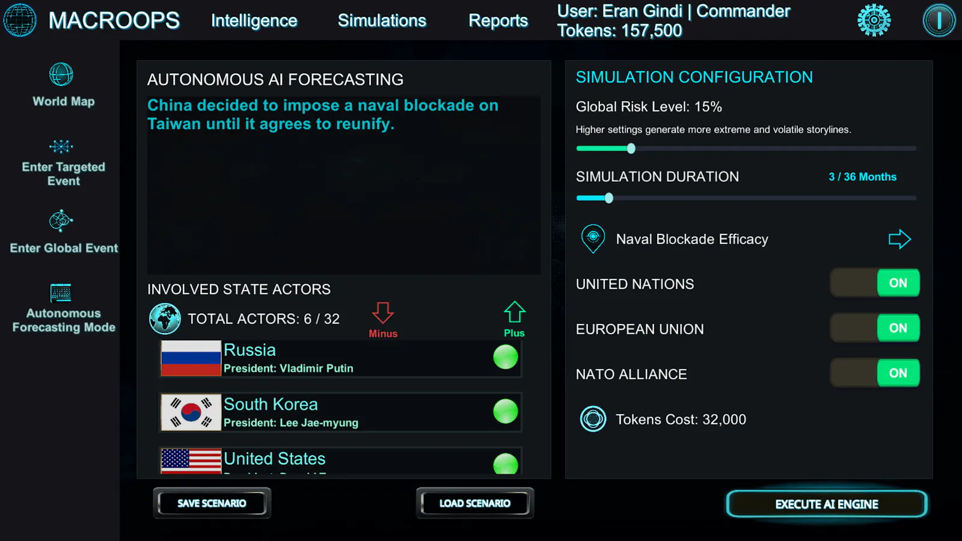Click the Naval Blockade Efficacy label
Screen dimensions: 962x541
(x=692, y=239)
